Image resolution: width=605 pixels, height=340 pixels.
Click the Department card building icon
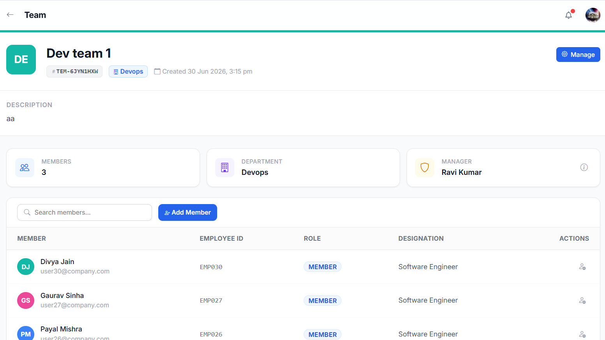(225, 167)
